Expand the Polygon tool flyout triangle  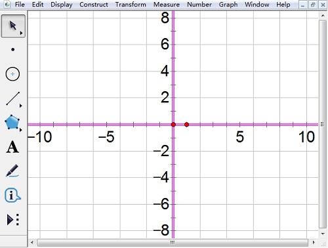(x=21, y=130)
